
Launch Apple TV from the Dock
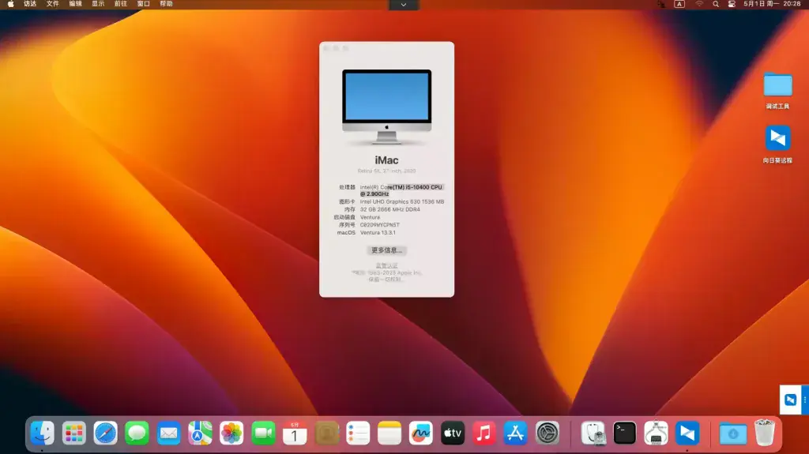click(453, 433)
